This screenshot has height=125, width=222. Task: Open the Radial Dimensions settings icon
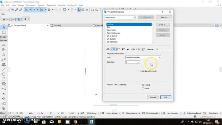coord(118,49)
